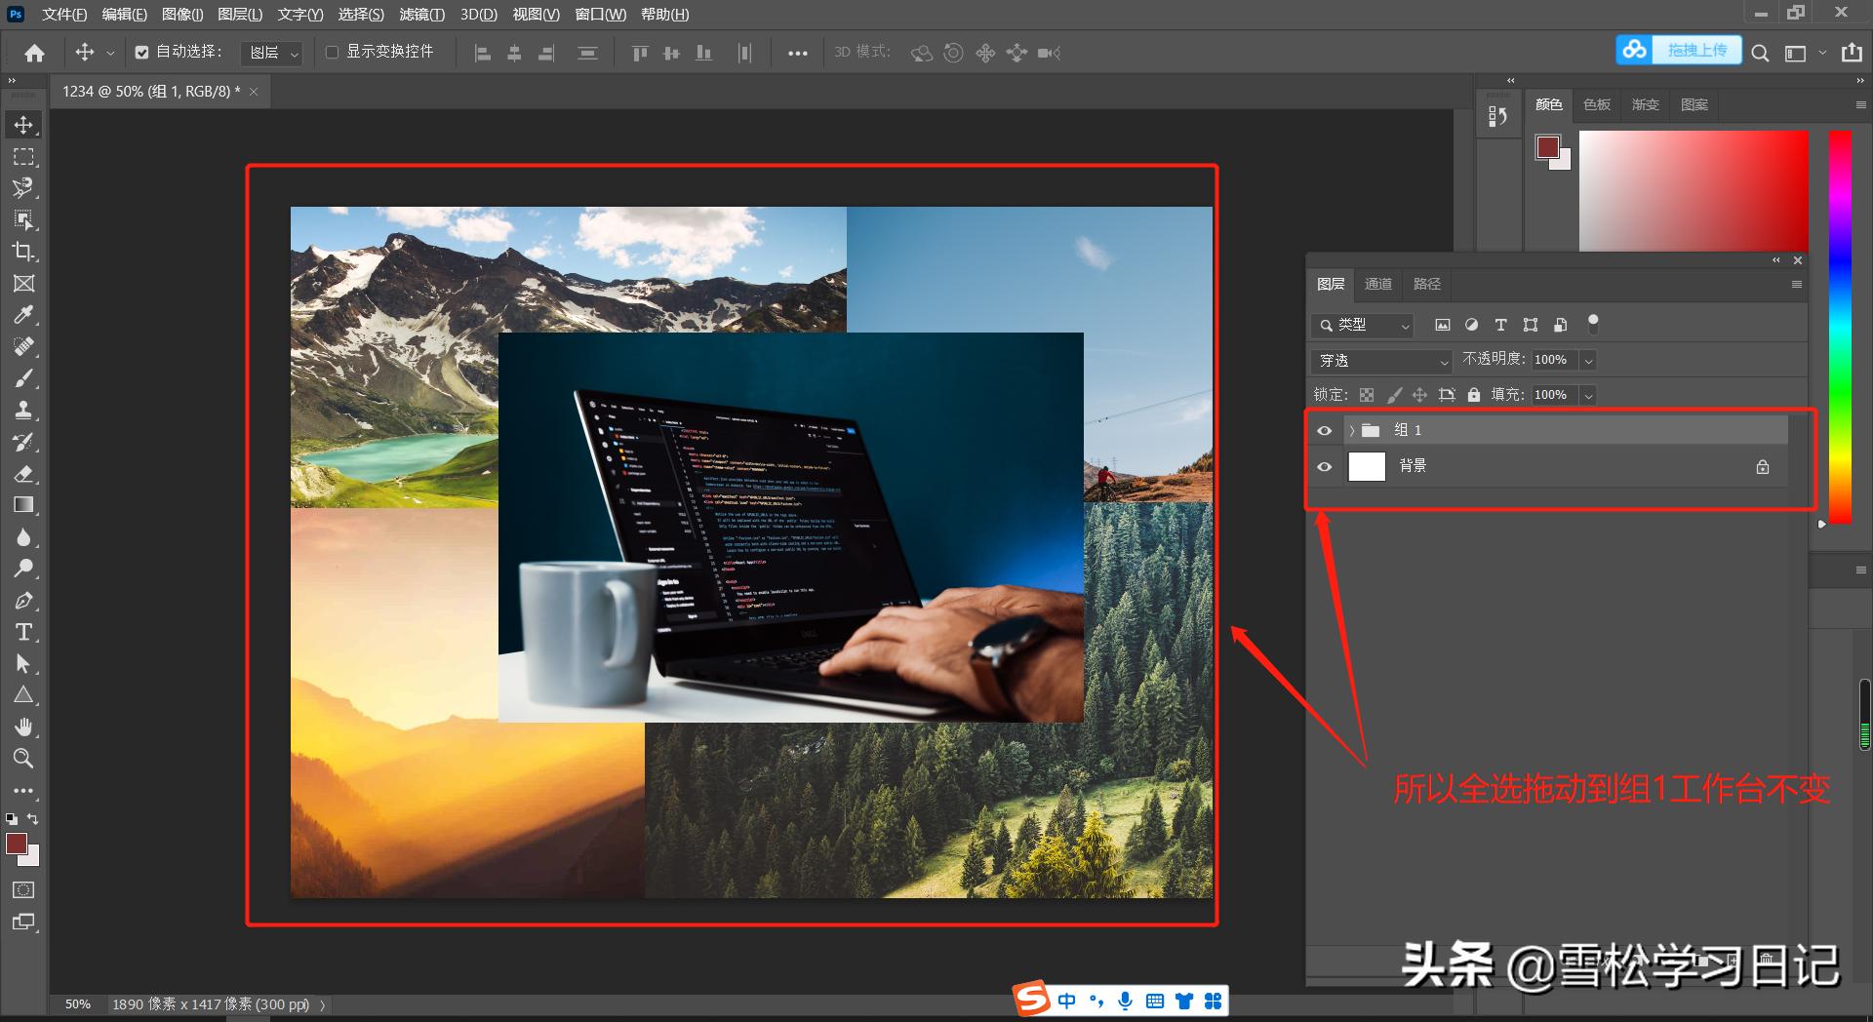Screen dimensions: 1873x1022
Task: Enable the 显示变换控件 checkbox
Action: (332, 53)
